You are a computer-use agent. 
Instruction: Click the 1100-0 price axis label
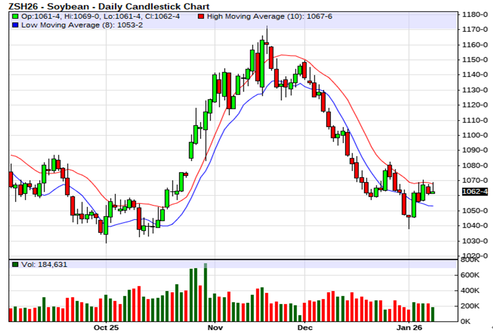coord(476,135)
